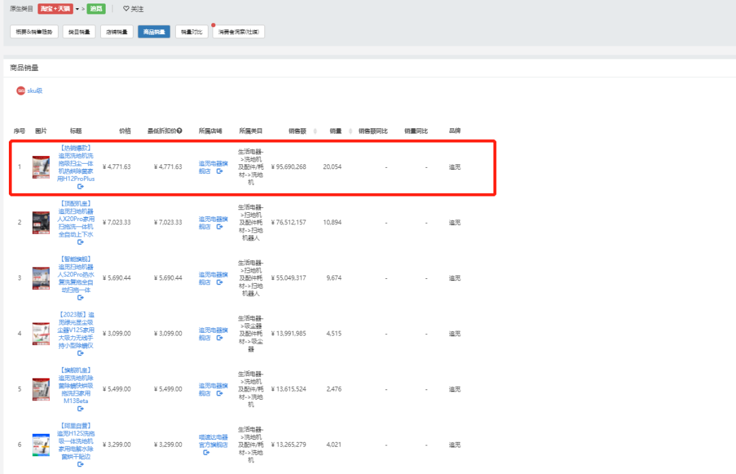Click sales amount ¥13,991,985
This screenshot has width=736, height=474.
[x=288, y=334]
